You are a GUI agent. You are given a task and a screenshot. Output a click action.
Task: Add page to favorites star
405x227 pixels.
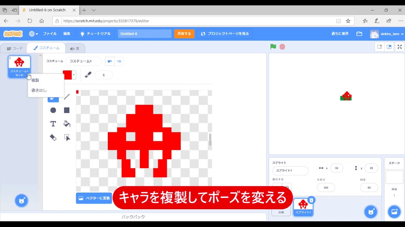pos(348,21)
